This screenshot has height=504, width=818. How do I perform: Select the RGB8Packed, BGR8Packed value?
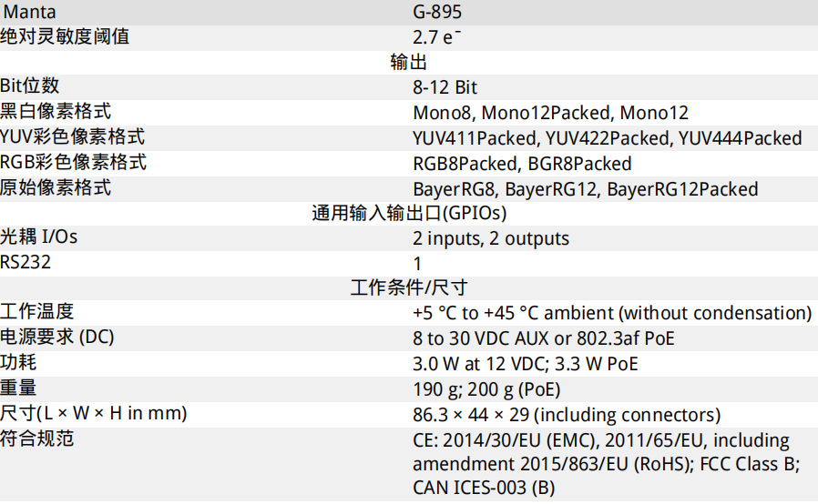pyautogui.click(x=522, y=164)
